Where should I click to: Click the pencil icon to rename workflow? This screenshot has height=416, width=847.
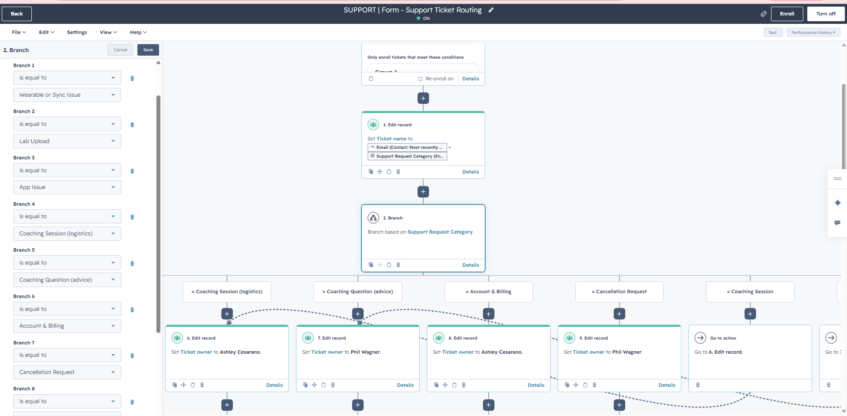pos(491,10)
